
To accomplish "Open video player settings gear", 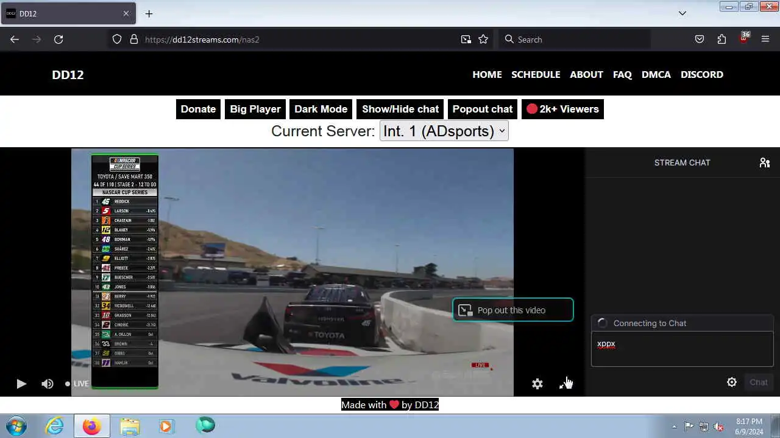I will 537,384.
